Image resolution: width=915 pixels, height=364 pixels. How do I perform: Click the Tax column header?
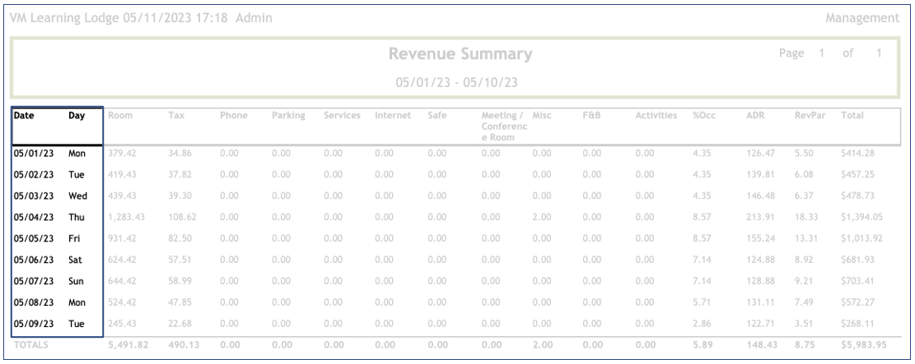[175, 117]
